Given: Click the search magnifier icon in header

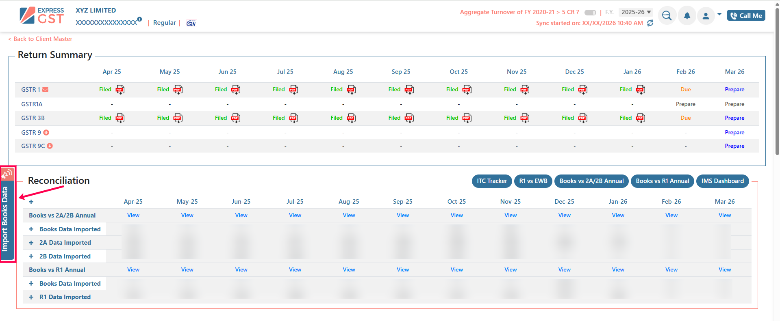Looking at the screenshot, I should point(667,16).
